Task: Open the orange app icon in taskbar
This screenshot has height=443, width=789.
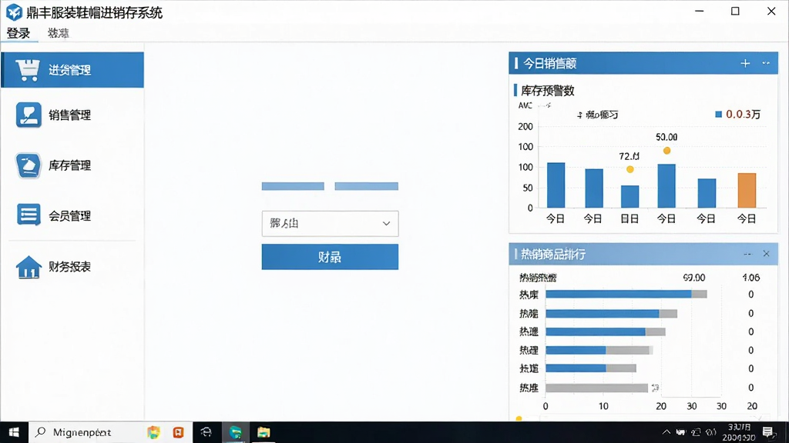Action: click(x=178, y=432)
